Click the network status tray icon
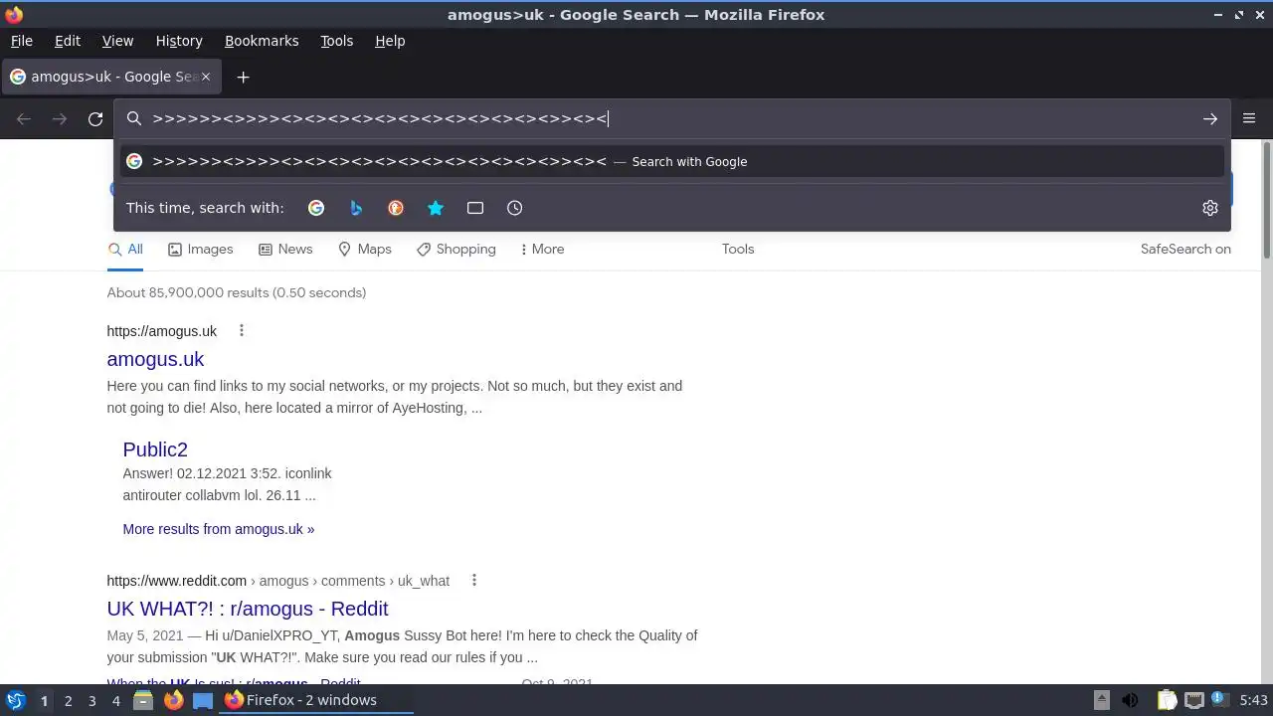The image size is (1273, 716). [x=1193, y=700]
